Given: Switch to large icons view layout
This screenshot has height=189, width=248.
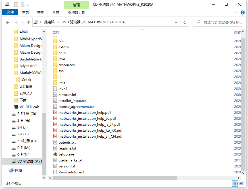Looking at the screenshot, I should (x=241, y=184).
